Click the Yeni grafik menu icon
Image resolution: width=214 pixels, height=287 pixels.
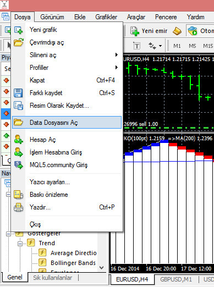click(18, 30)
